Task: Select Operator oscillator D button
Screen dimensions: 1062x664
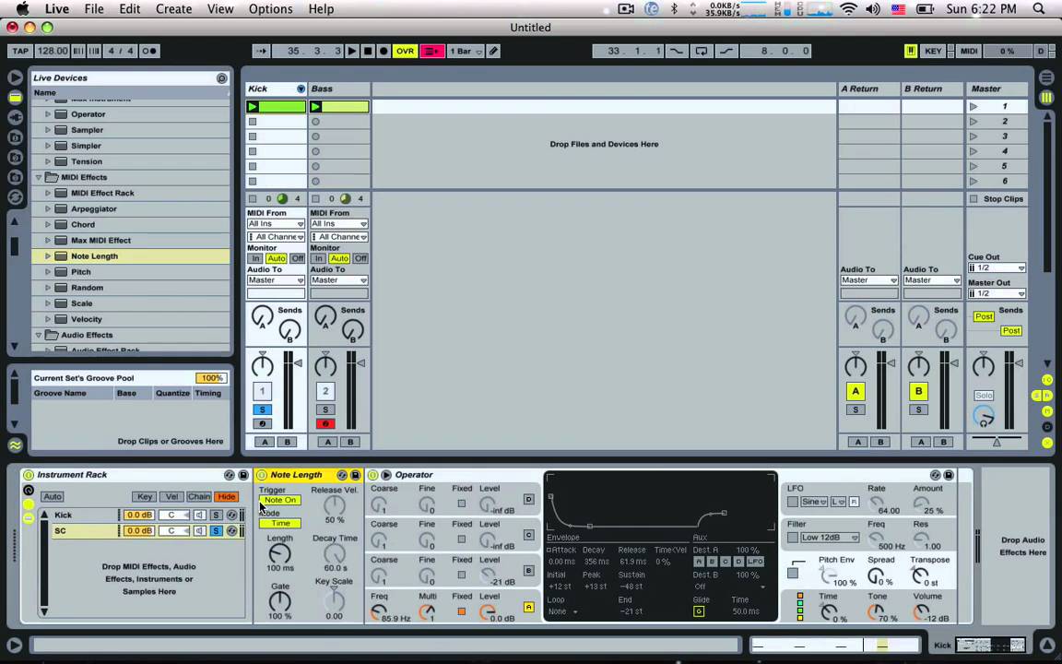Action: [x=528, y=499]
